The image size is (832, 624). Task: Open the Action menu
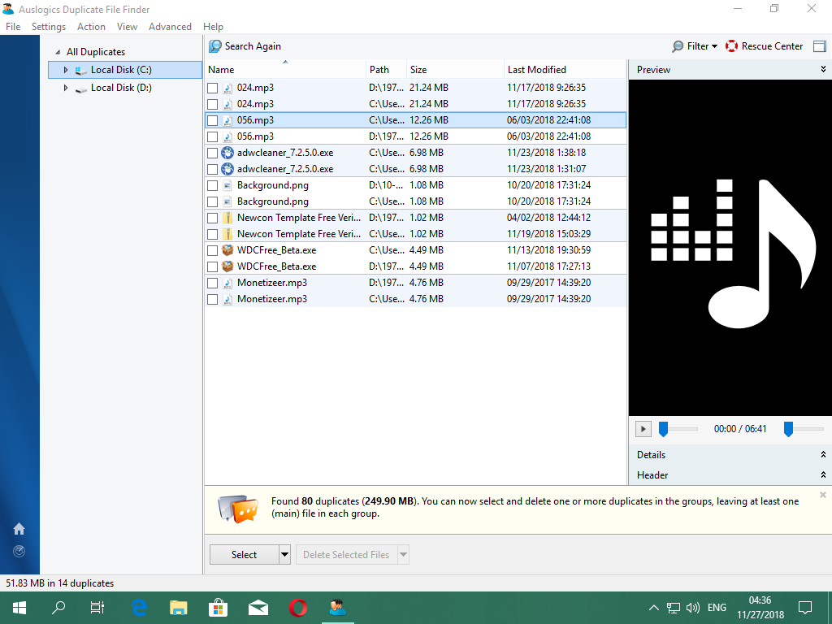(91, 27)
